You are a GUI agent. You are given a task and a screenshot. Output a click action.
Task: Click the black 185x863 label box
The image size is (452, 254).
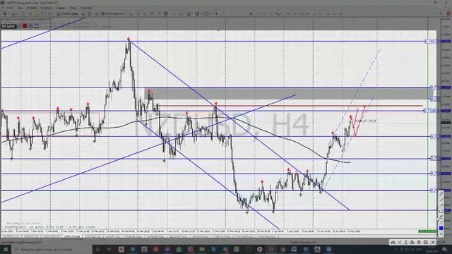[8, 26]
